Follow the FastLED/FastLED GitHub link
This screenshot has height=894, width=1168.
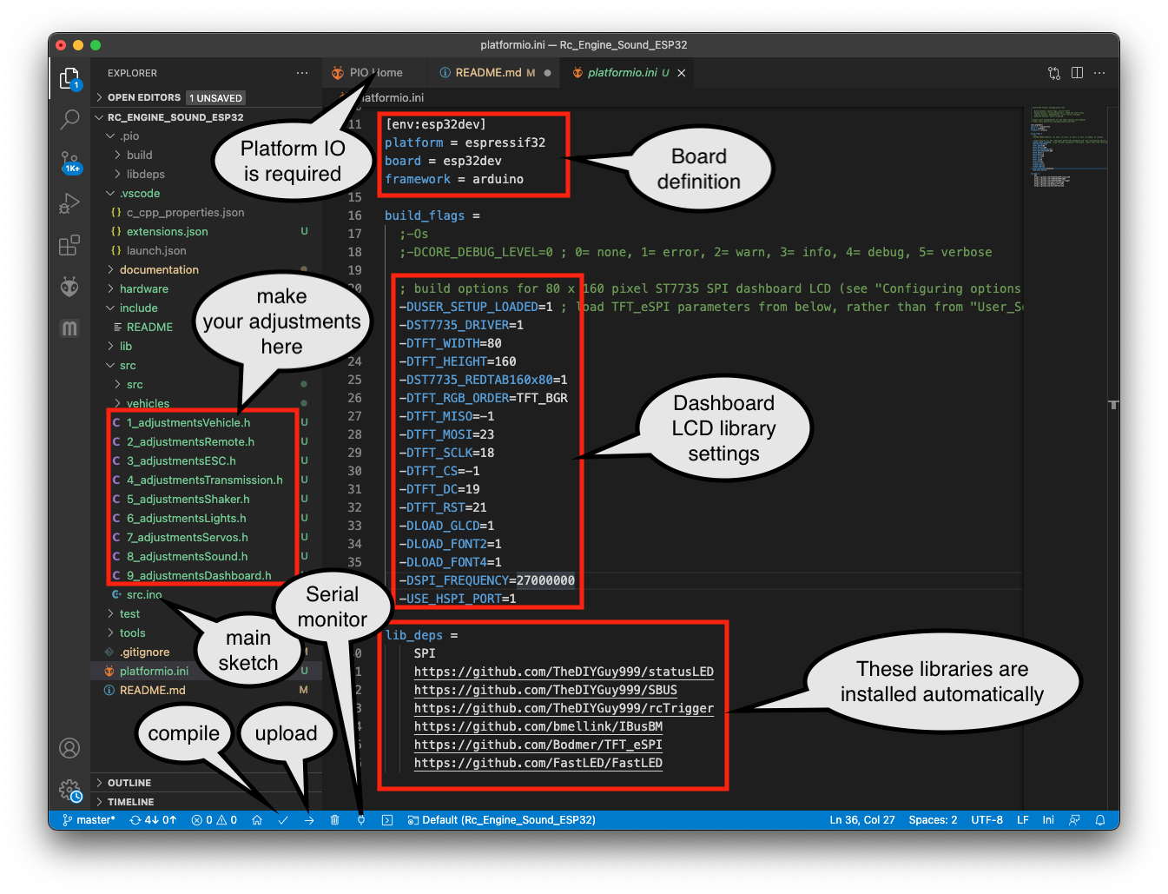click(538, 763)
